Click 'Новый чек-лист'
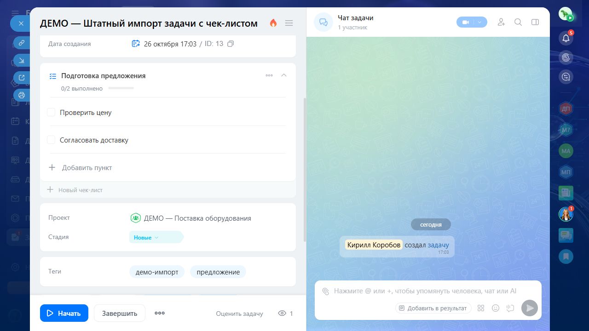Image resolution: width=589 pixels, height=331 pixels. [80, 190]
